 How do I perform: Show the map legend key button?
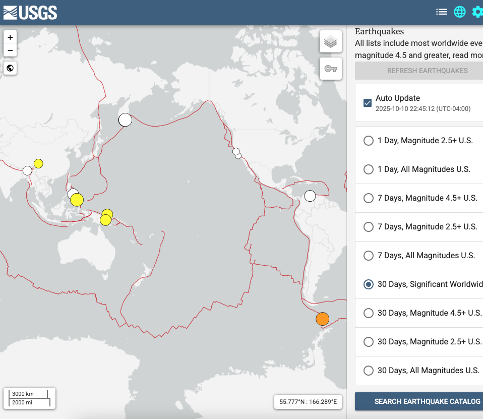click(x=331, y=69)
